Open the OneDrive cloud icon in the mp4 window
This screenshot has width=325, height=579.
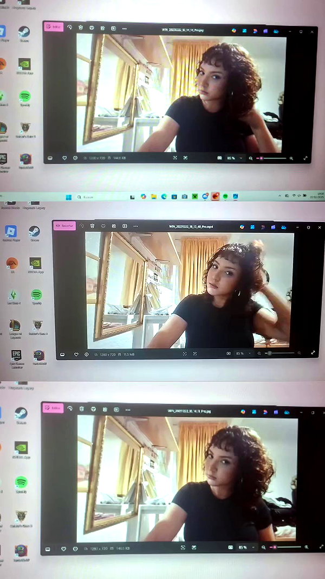point(284,227)
